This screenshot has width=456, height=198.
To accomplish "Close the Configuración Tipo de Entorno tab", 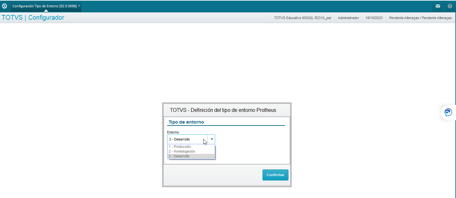I will 79,6.
